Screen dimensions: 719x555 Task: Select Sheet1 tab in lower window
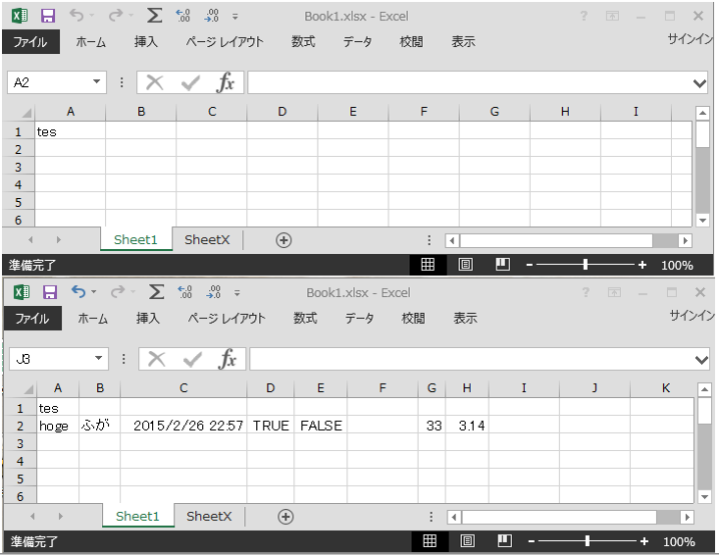137,516
